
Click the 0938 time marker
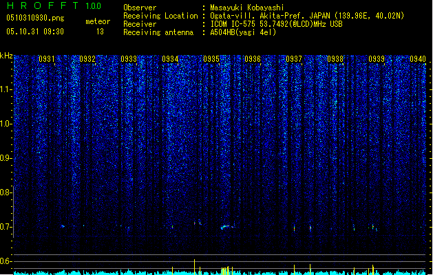click(x=335, y=58)
